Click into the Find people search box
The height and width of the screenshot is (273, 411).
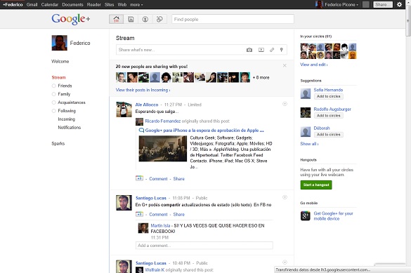[x=233, y=19]
